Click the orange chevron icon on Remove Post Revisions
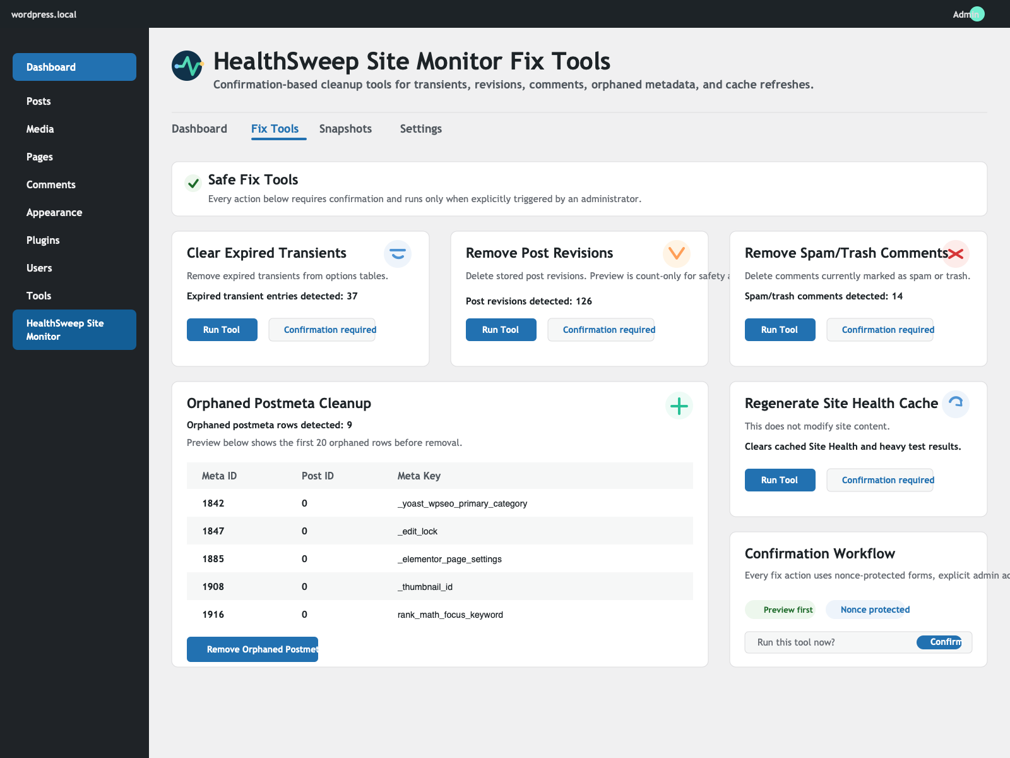 [677, 254]
